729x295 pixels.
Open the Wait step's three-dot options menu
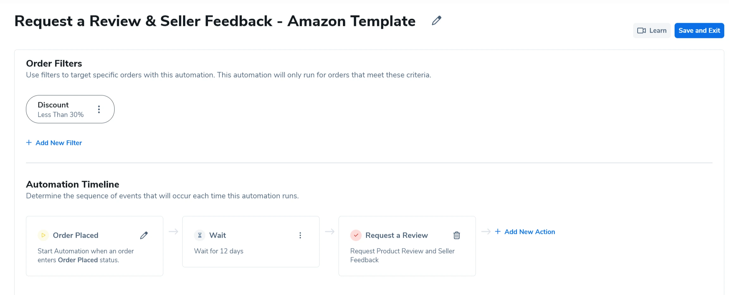tap(300, 235)
